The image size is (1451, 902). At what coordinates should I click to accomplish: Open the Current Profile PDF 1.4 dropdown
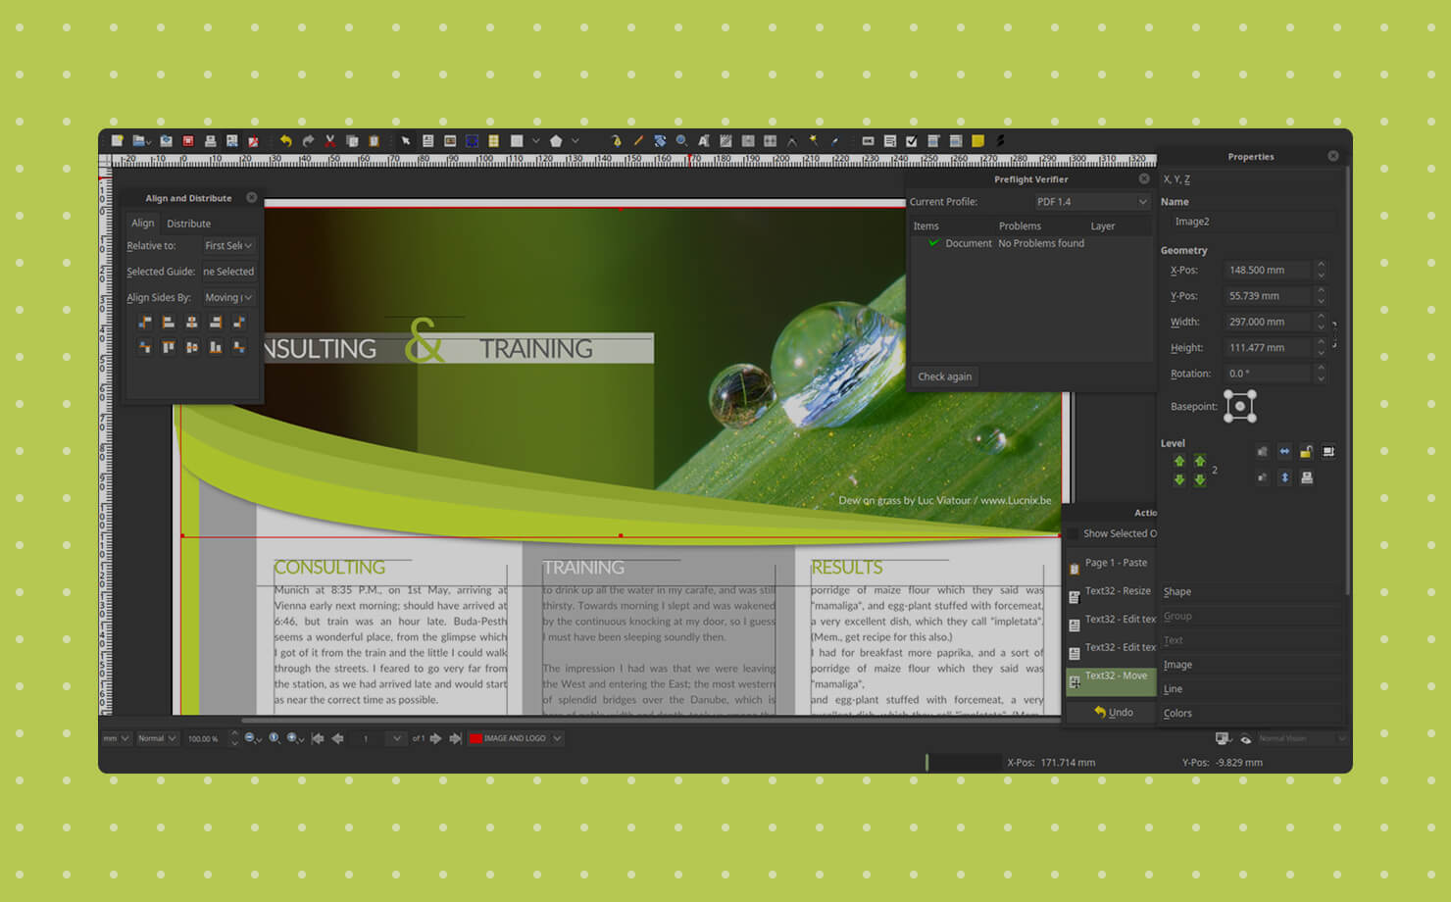1092,201
